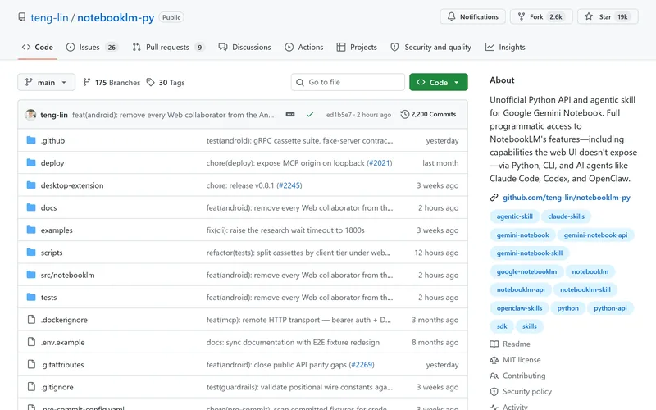The image size is (656, 410).
Task: Click teng-lin's avatar in the commit bar
Action: (30, 115)
